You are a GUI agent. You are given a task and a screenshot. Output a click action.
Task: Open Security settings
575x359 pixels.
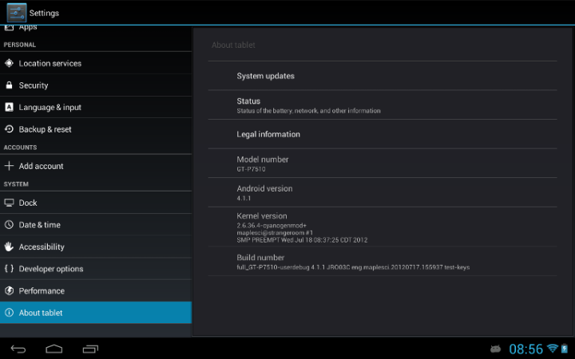(96, 85)
